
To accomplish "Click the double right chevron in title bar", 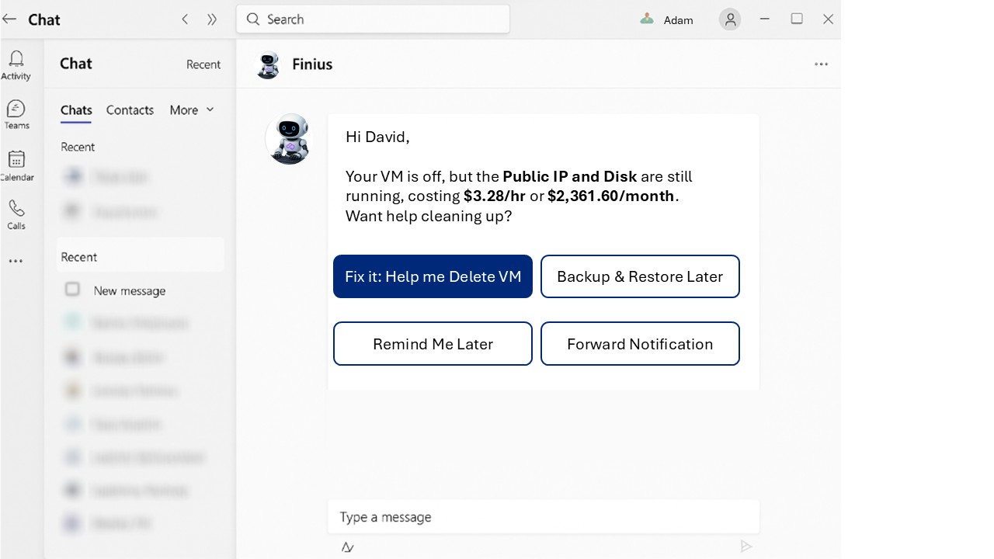I will pyautogui.click(x=212, y=19).
